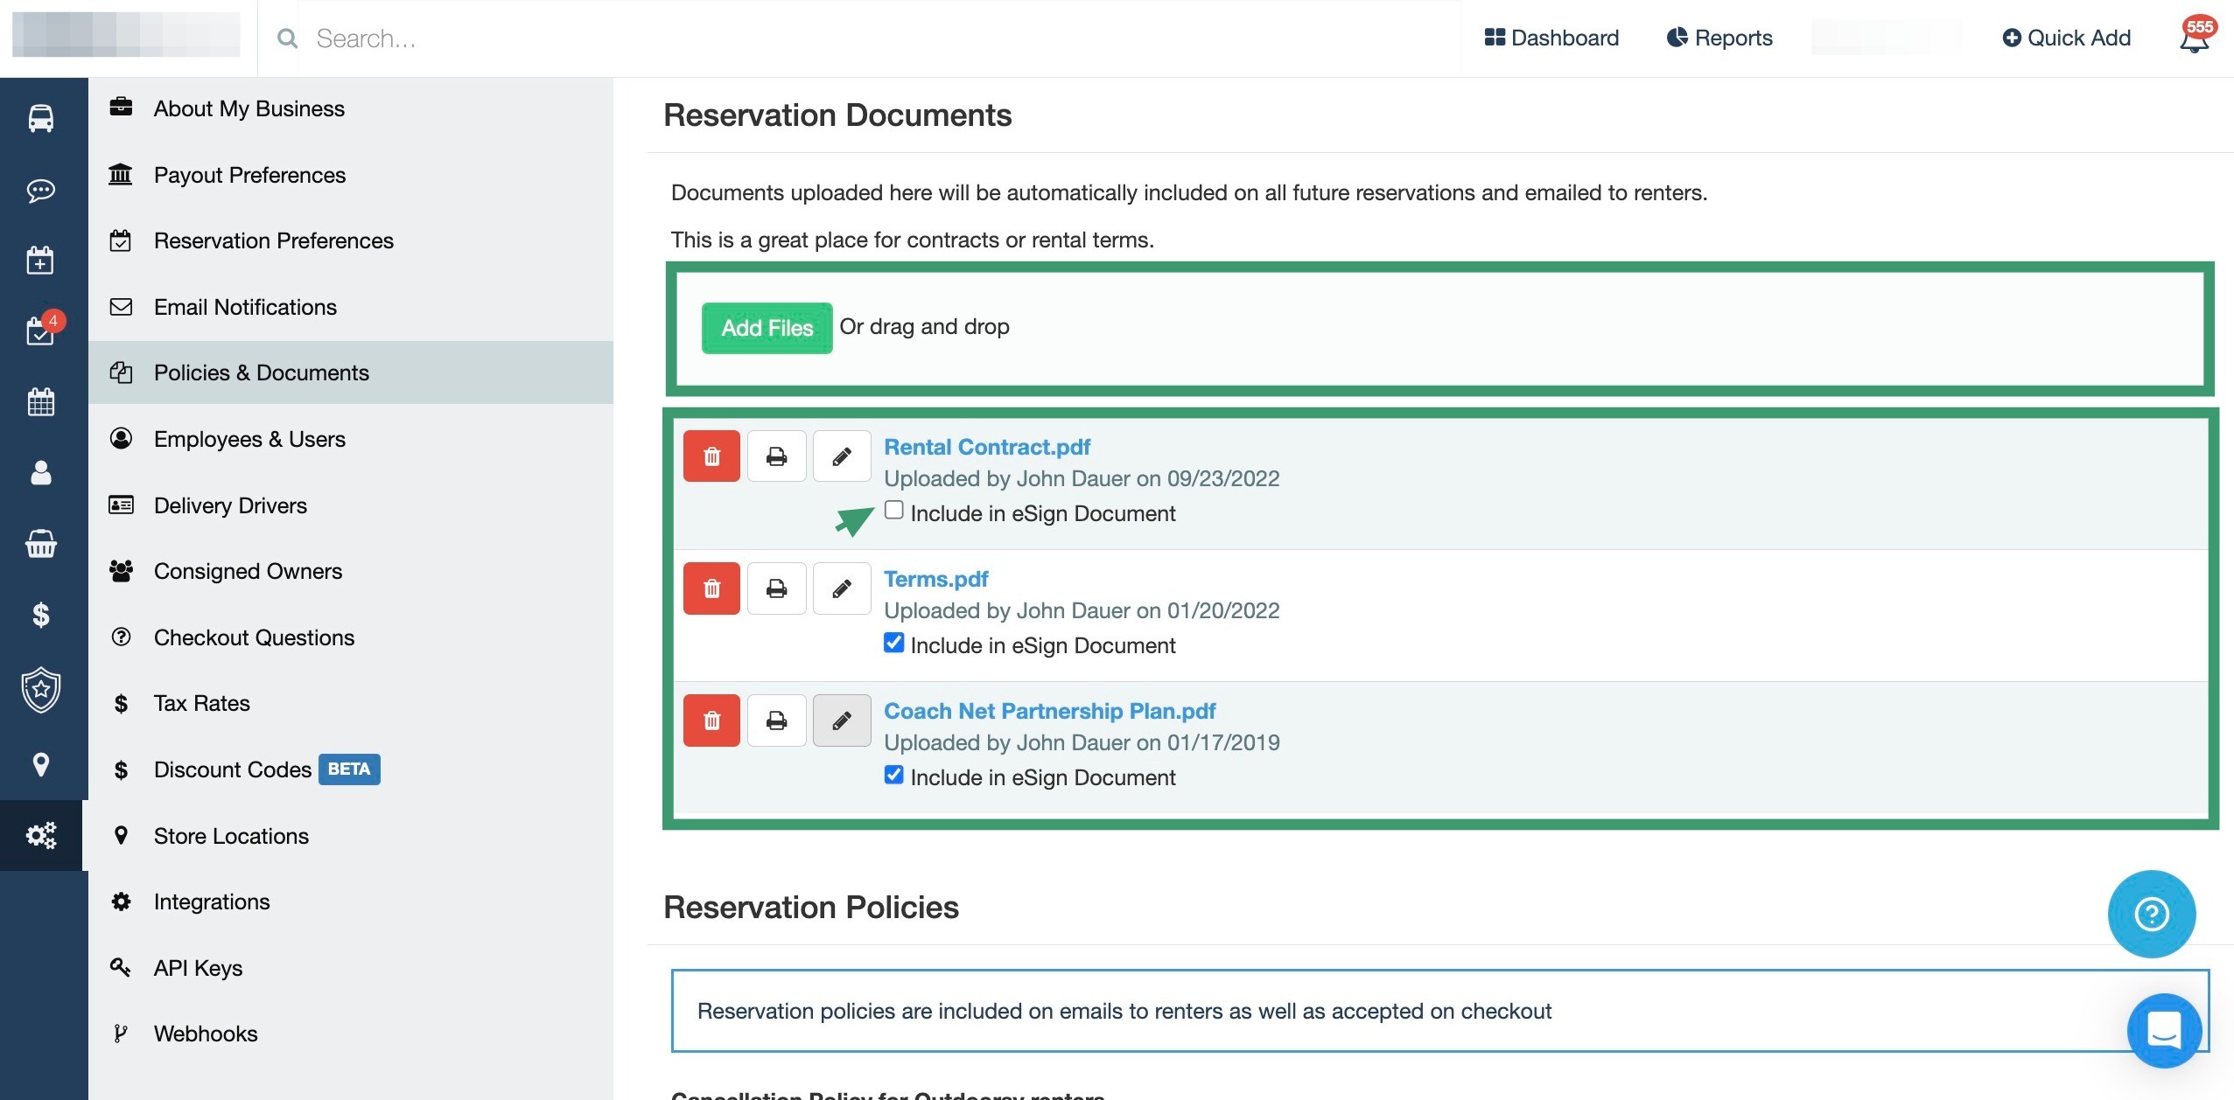The width and height of the screenshot is (2234, 1100).
Task: Open the Rental Contract.pdf link
Action: point(986,447)
